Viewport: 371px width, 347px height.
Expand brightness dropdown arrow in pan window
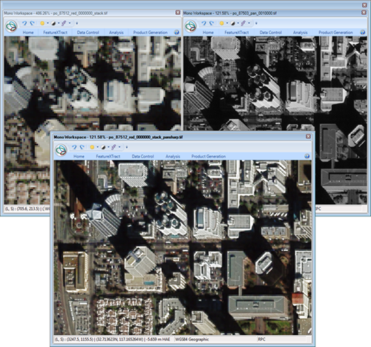click(227, 23)
